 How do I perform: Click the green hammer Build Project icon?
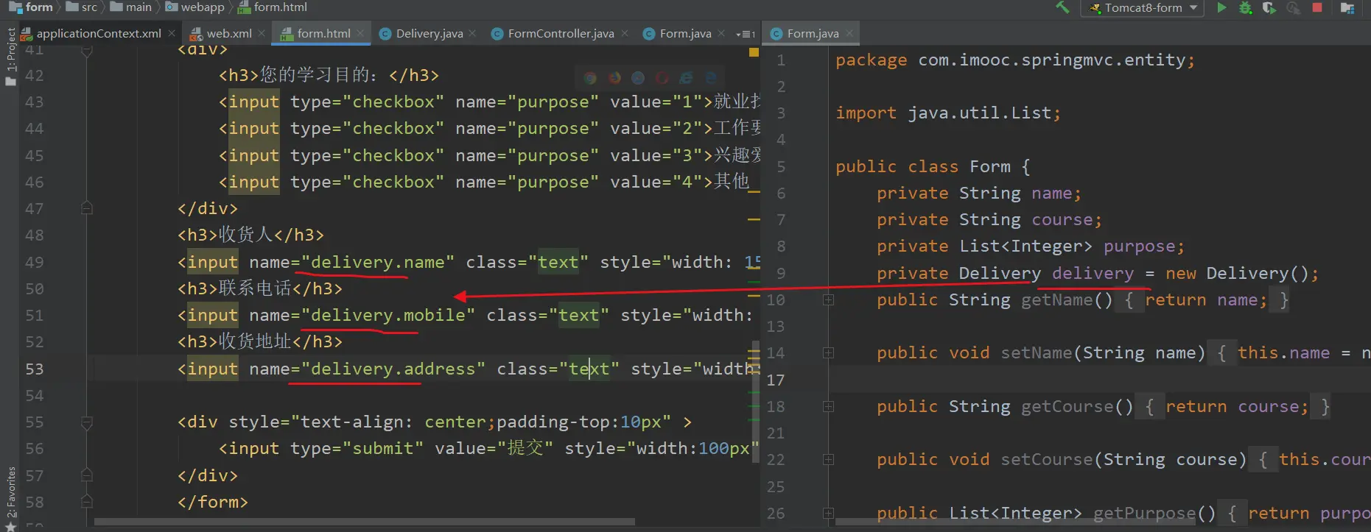click(x=1062, y=7)
